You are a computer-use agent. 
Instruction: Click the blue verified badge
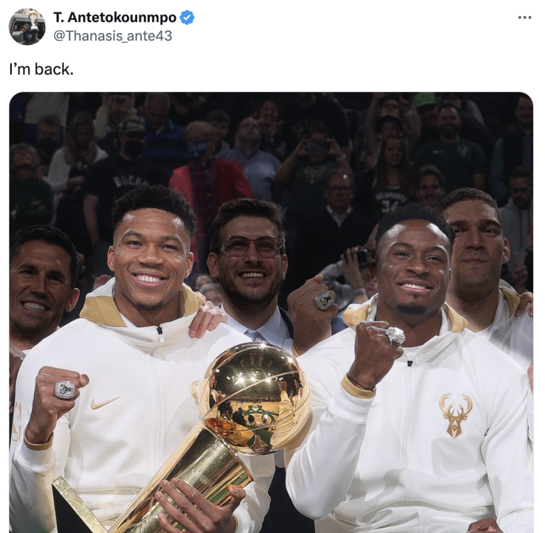(187, 18)
